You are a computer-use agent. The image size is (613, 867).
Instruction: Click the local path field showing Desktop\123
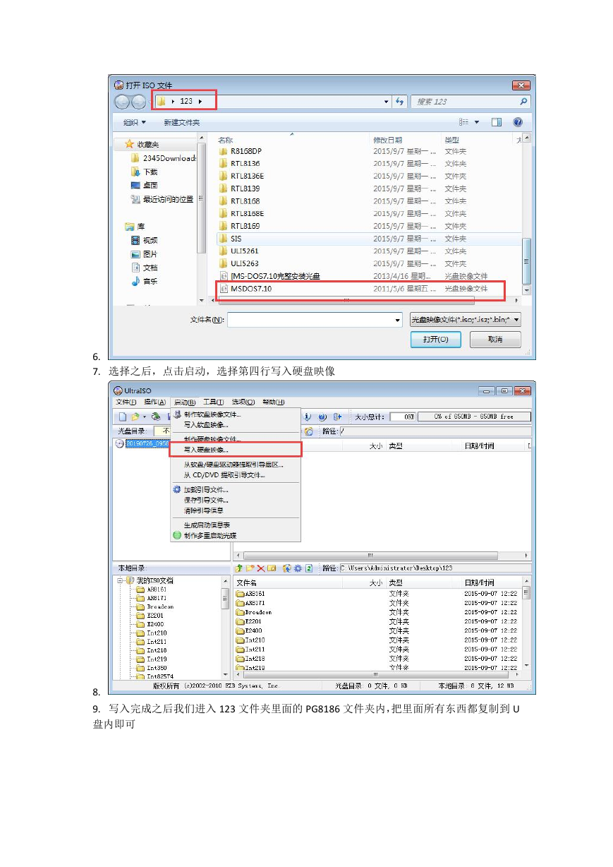[x=435, y=568]
